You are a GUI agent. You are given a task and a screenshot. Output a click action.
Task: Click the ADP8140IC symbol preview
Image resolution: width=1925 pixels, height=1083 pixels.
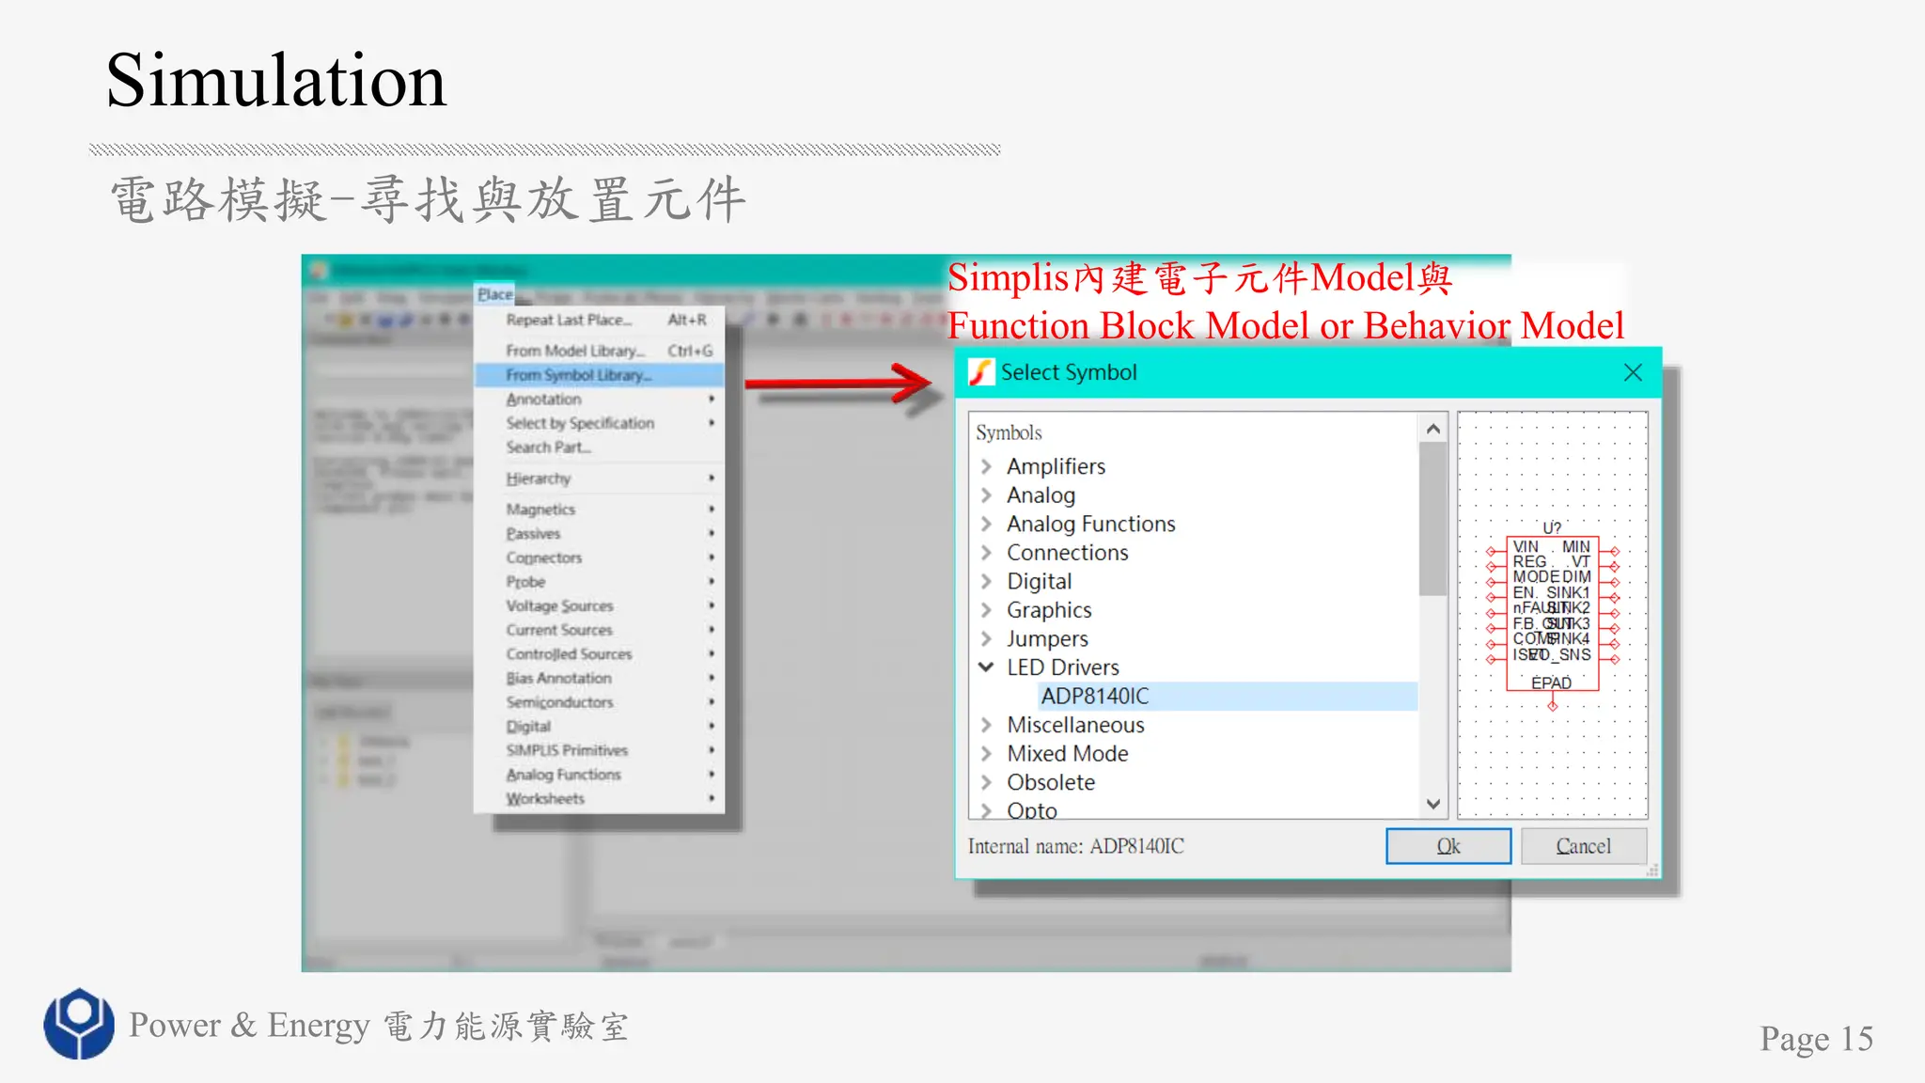(x=1552, y=611)
